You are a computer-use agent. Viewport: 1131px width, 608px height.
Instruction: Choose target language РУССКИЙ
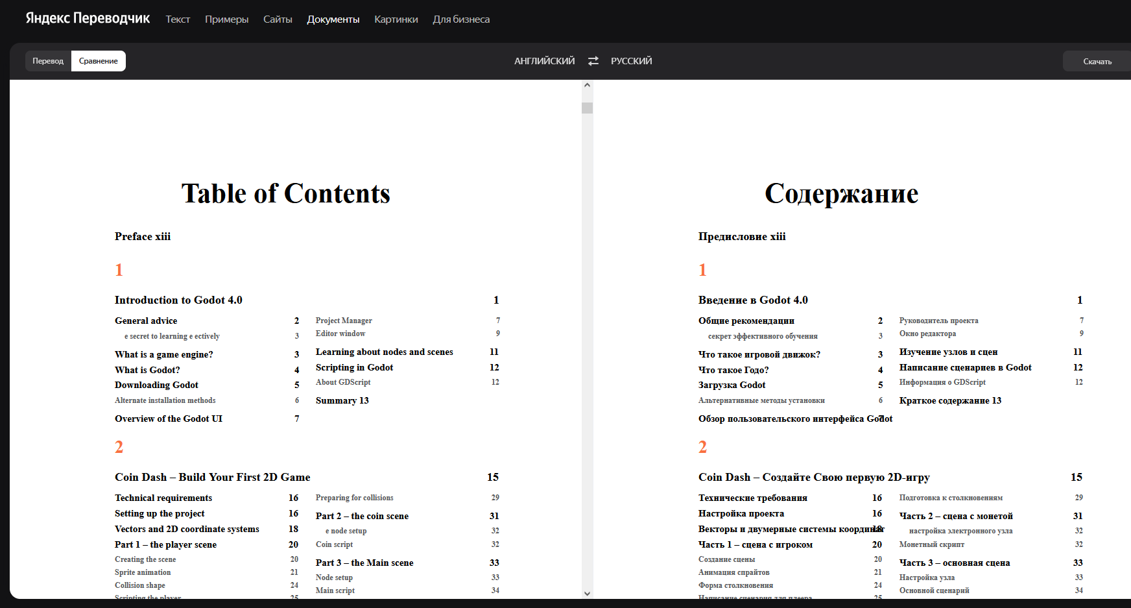click(632, 61)
